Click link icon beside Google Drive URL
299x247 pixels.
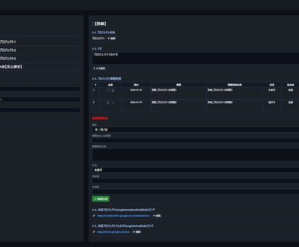94,232
